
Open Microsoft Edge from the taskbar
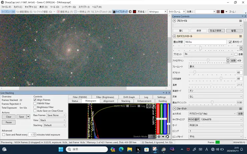(121, 149)
